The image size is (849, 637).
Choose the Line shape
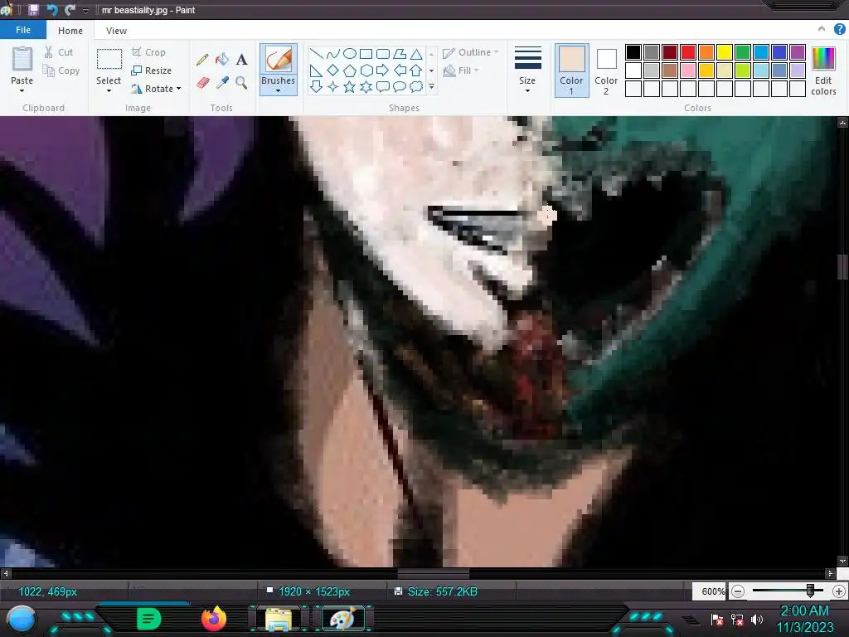coord(317,54)
